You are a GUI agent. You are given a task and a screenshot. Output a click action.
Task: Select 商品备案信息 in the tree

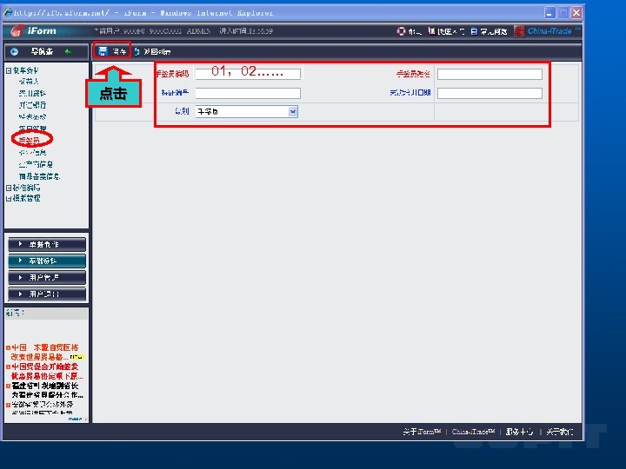coord(39,176)
